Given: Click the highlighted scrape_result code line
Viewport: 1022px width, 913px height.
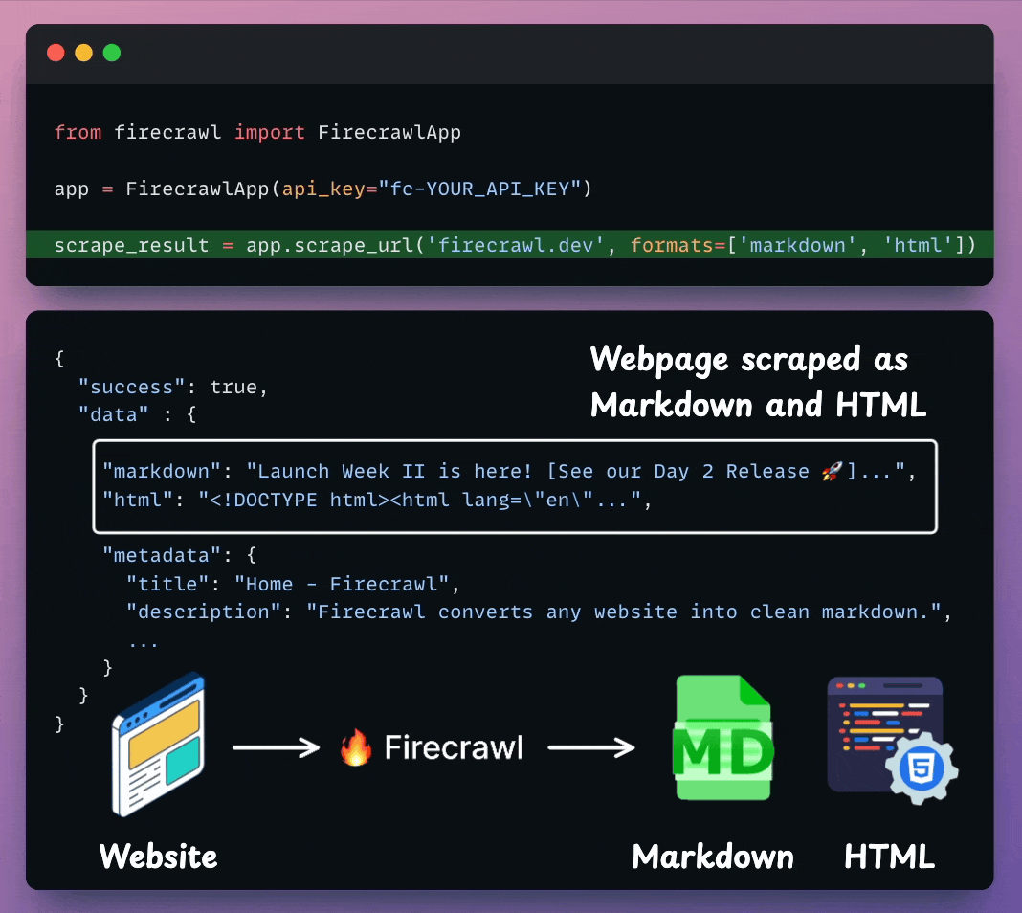Looking at the screenshot, I should coord(510,244).
